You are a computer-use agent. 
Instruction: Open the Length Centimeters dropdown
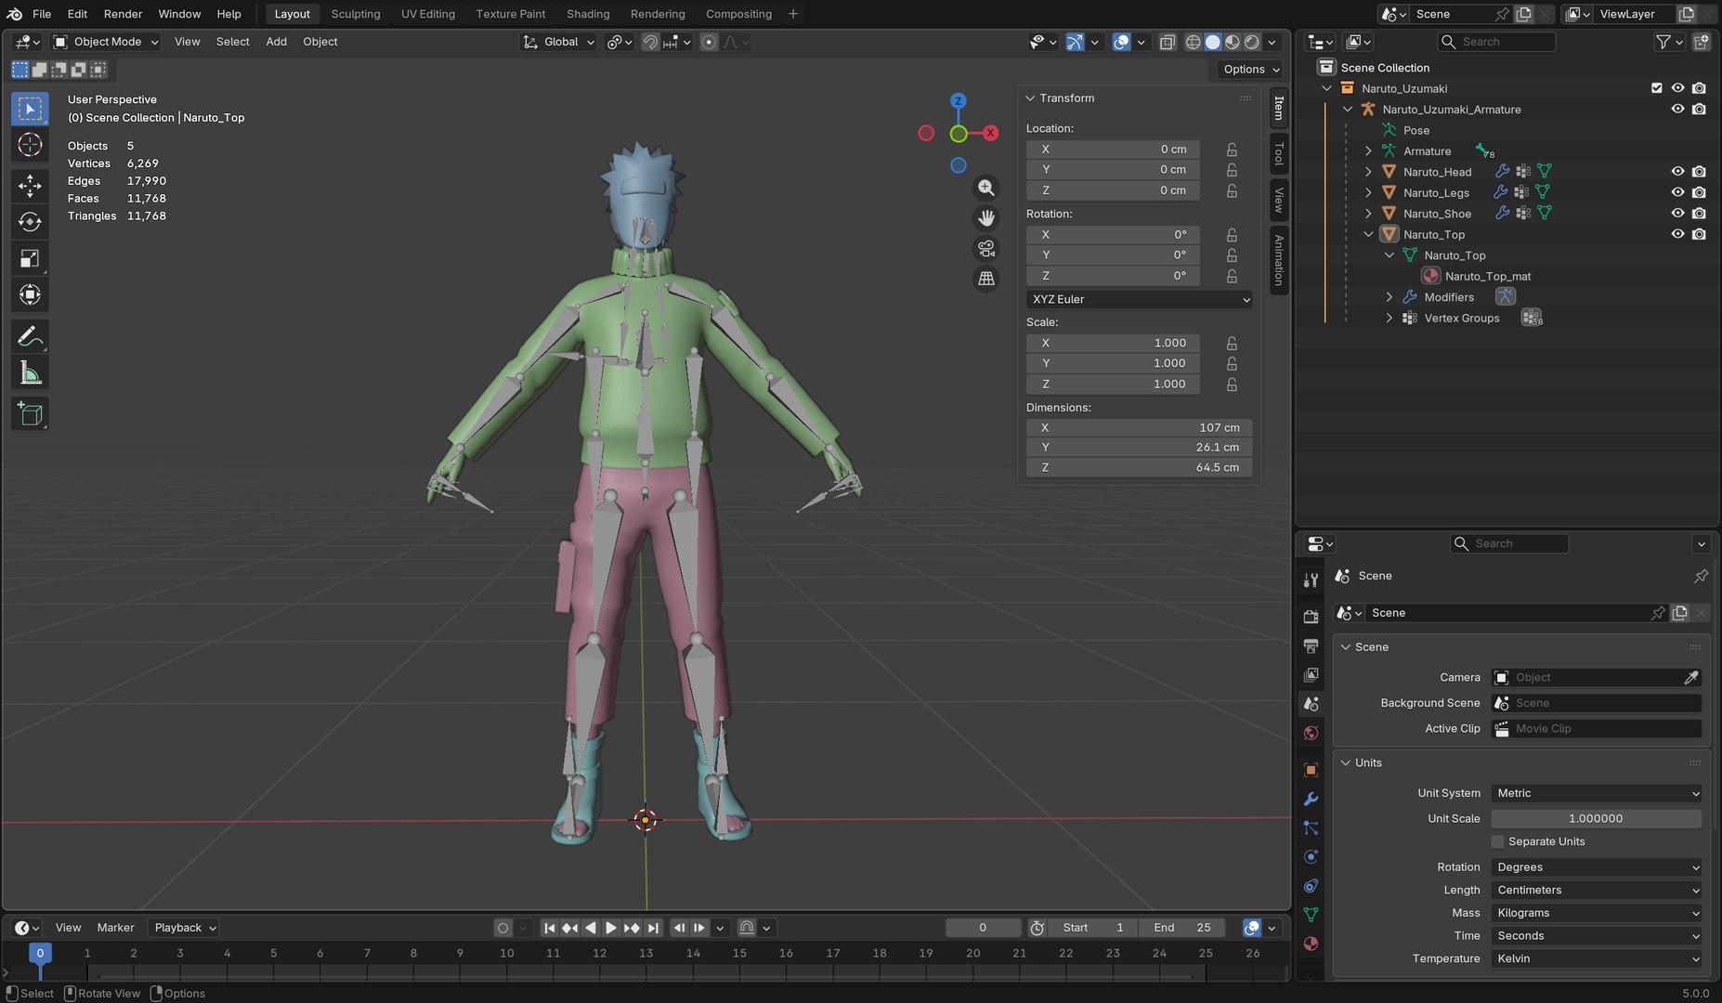1597,890
